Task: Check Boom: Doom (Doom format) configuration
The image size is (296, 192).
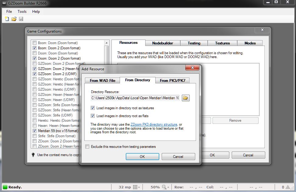Action: [34, 43]
